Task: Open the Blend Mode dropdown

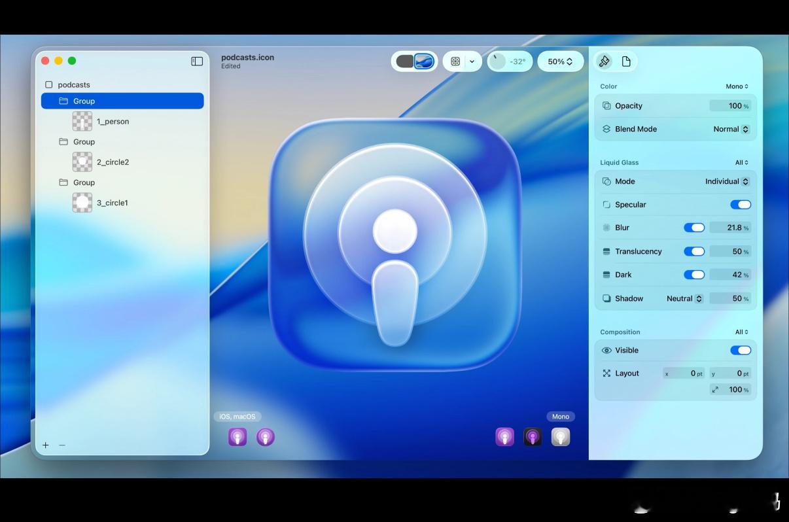Action: 731,130
